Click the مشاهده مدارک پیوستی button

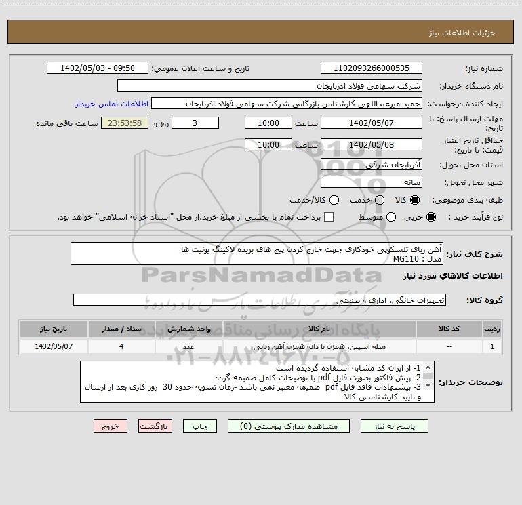[289, 426]
